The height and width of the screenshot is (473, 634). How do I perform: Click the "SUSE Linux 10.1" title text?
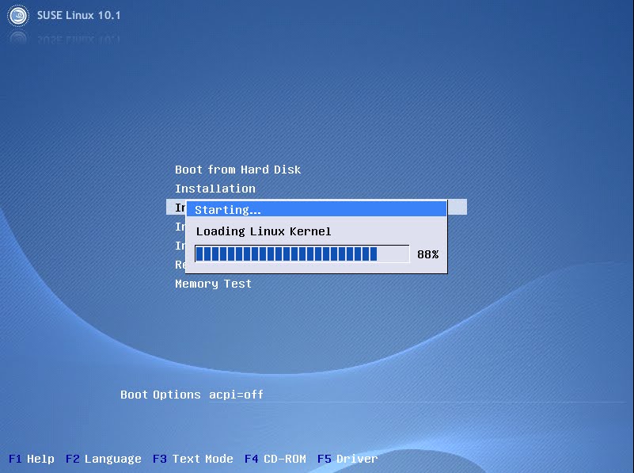point(79,15)
